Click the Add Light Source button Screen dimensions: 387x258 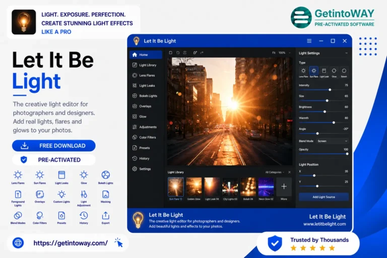click(324, 197)
